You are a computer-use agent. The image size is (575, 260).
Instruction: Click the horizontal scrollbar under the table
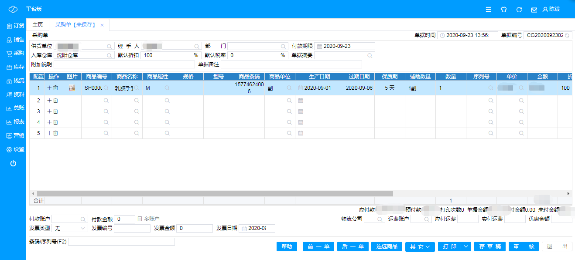pyautogui.click(x=215, y=193)
